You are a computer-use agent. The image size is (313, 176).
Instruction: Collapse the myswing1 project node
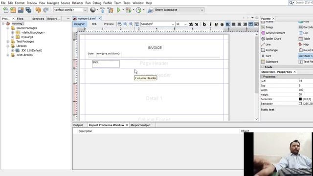[3, 23]
